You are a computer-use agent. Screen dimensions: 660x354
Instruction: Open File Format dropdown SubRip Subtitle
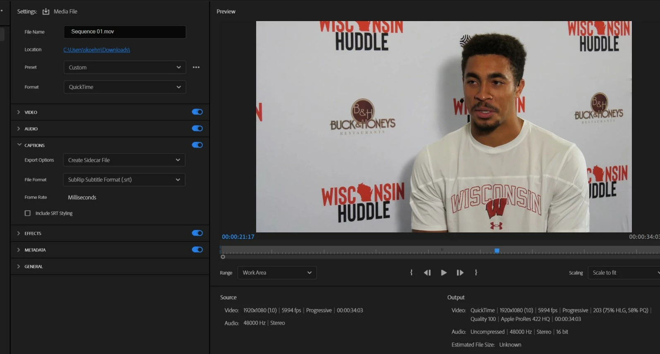124,179
